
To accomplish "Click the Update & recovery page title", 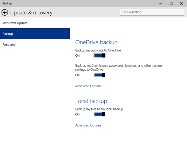I will pyautogui.click(x=31, y=13).
